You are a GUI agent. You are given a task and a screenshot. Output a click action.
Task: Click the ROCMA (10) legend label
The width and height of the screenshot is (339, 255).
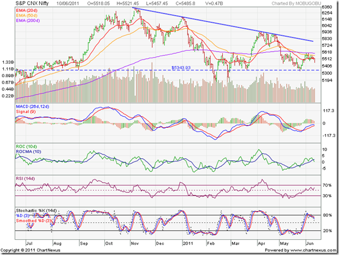pos(28,152)
